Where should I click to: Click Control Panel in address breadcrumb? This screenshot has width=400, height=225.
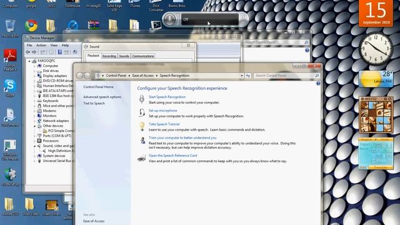tap(116, 76)
